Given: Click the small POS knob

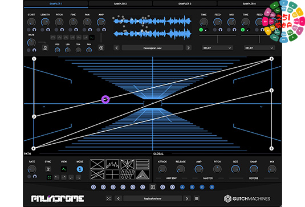Looking at the screenshot, I should click(57, 50).
